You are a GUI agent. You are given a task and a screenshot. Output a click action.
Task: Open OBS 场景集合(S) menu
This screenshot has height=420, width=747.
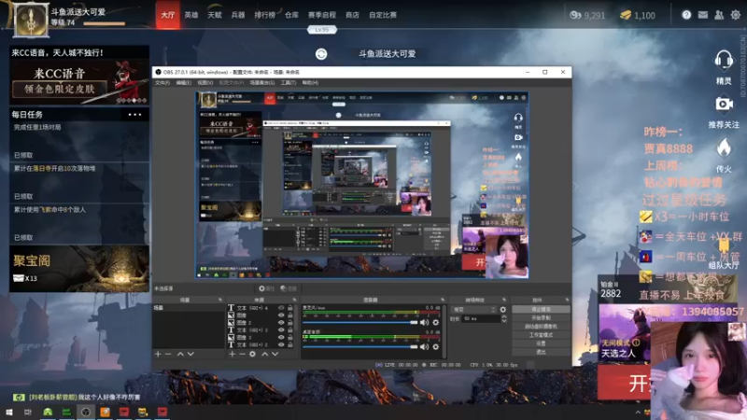[x=262, y=83]
